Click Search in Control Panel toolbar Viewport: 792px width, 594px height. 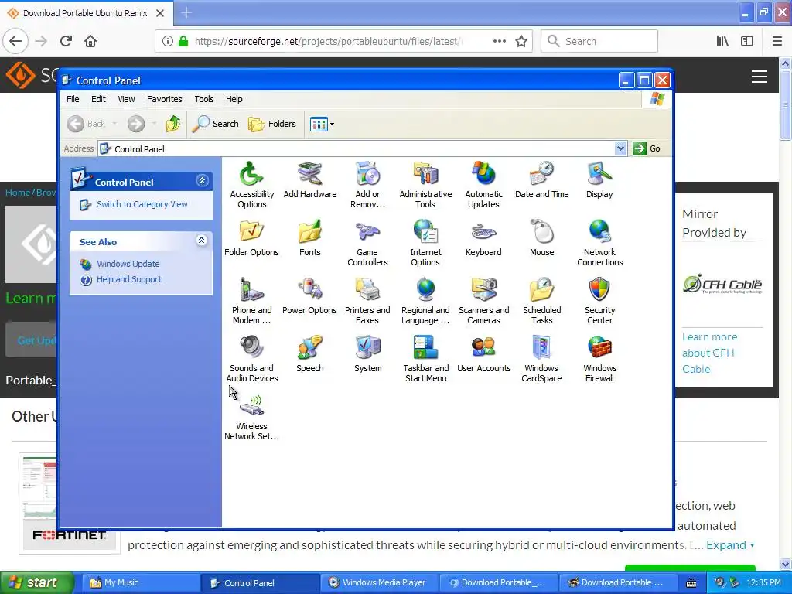pos(216,123)
